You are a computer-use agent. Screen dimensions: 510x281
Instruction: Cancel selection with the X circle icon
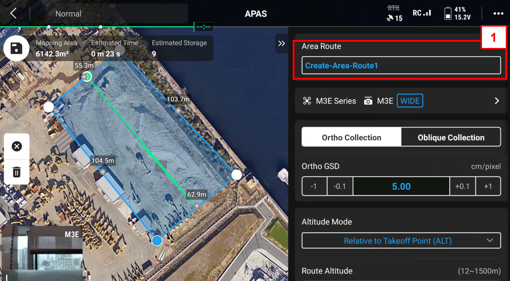point(17,146)
